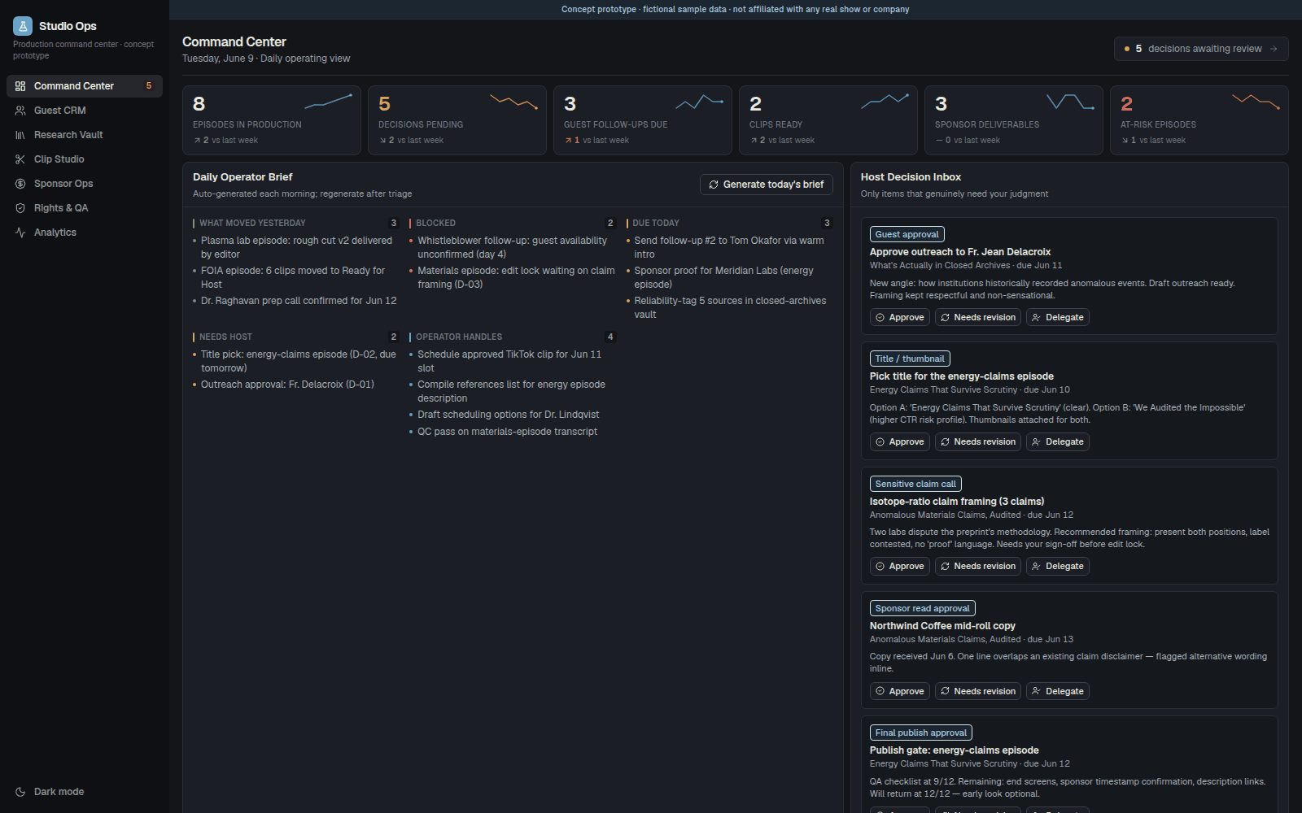Delegate Northwind Coffee mid-roll copy
The width and height of the screenshot is (1302, 813).
coord(1057,691)
